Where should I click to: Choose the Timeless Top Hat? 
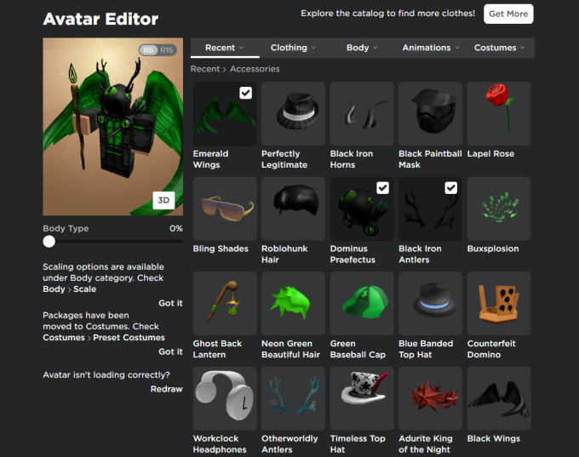(x=362, y=398)
